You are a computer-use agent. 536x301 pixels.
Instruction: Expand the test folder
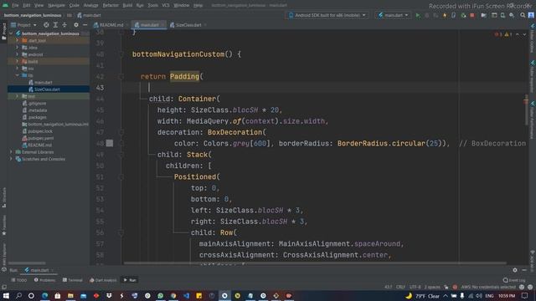(x=17, y=96)
